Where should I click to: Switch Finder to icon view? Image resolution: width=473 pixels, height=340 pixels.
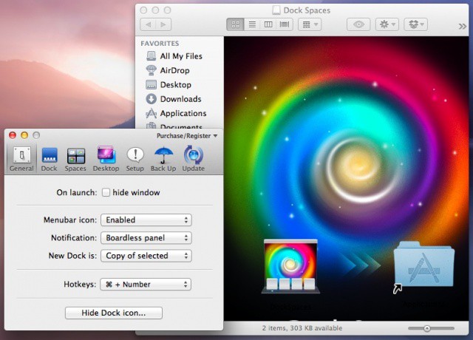(x=236, y=24)
